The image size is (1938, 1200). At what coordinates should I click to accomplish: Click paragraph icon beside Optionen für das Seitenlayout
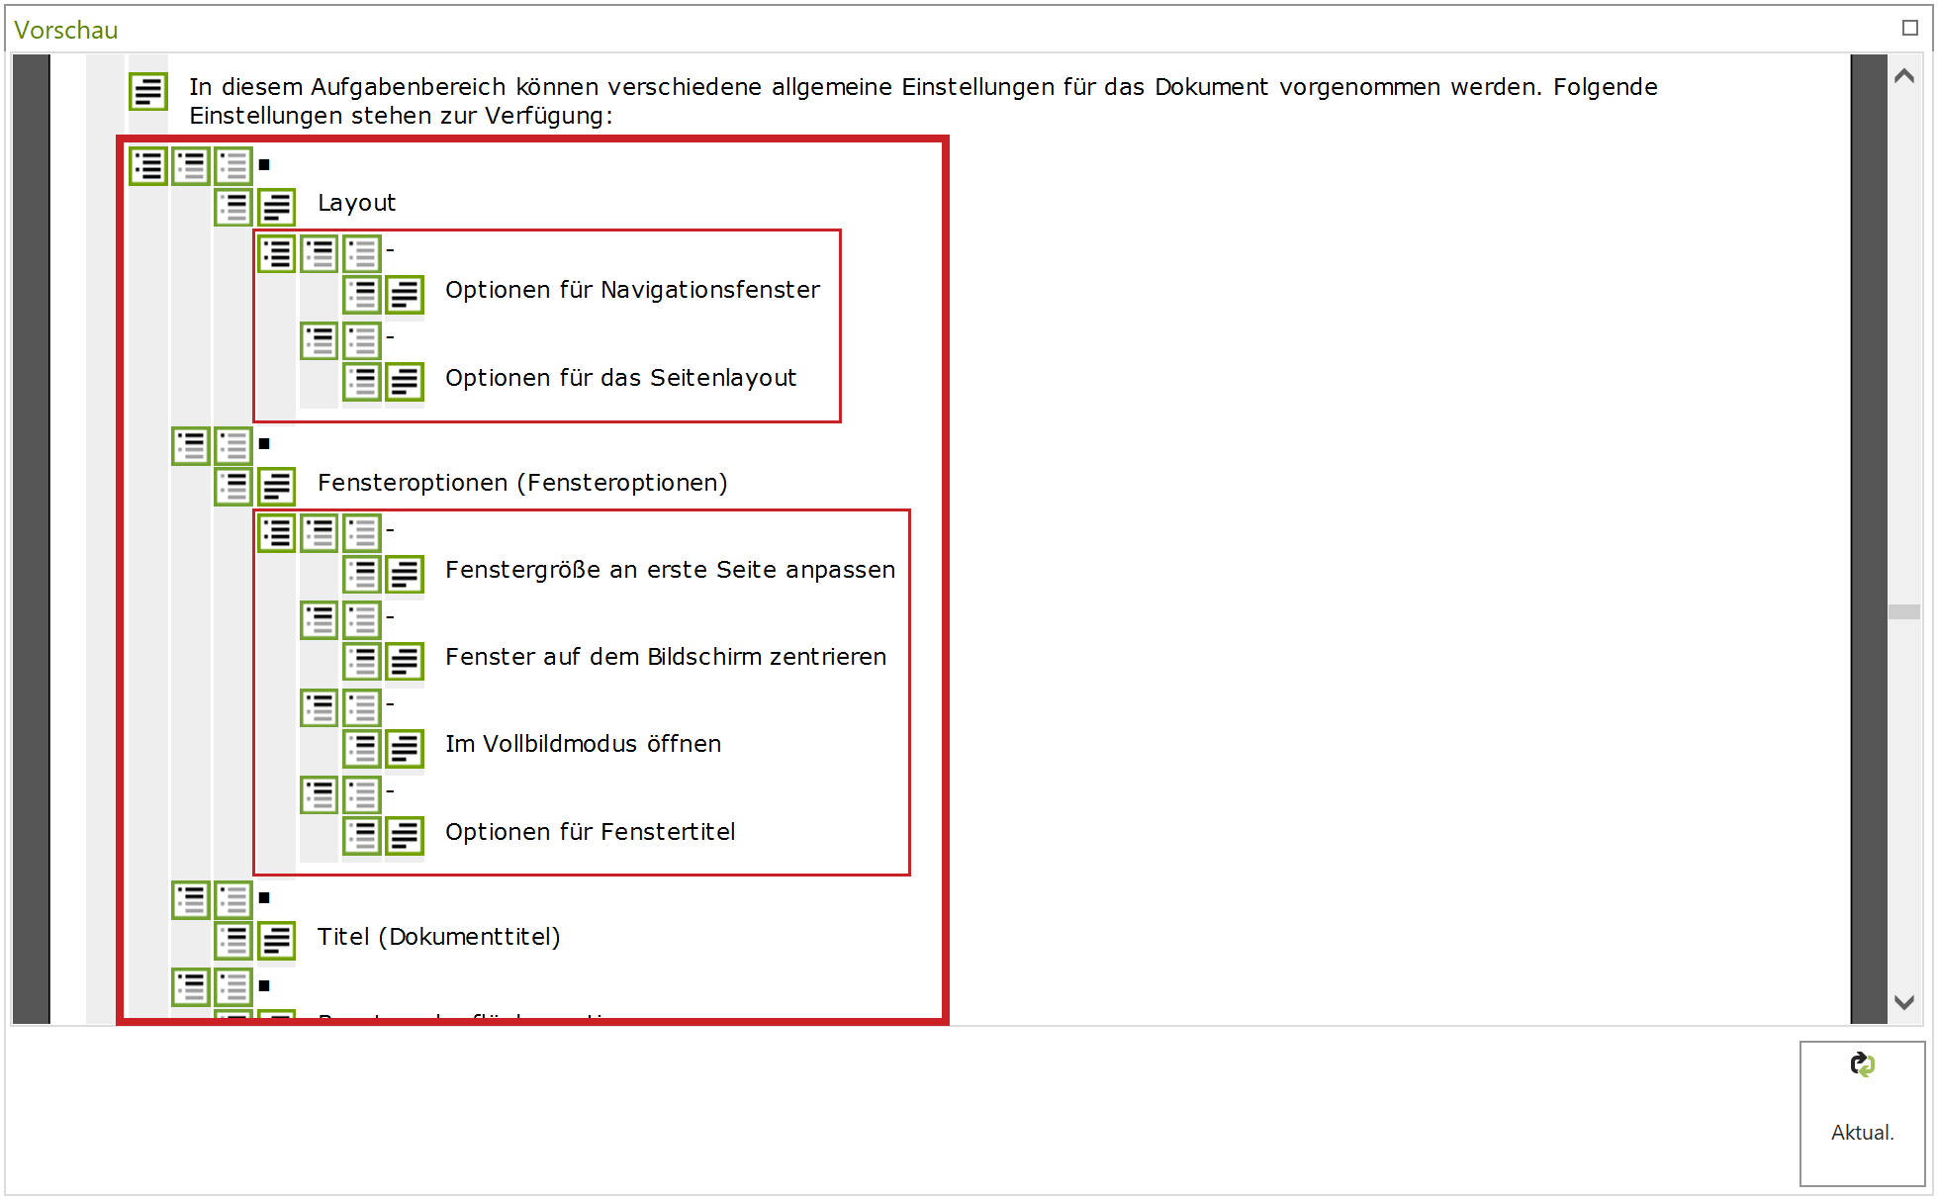(x=405, y=382)
